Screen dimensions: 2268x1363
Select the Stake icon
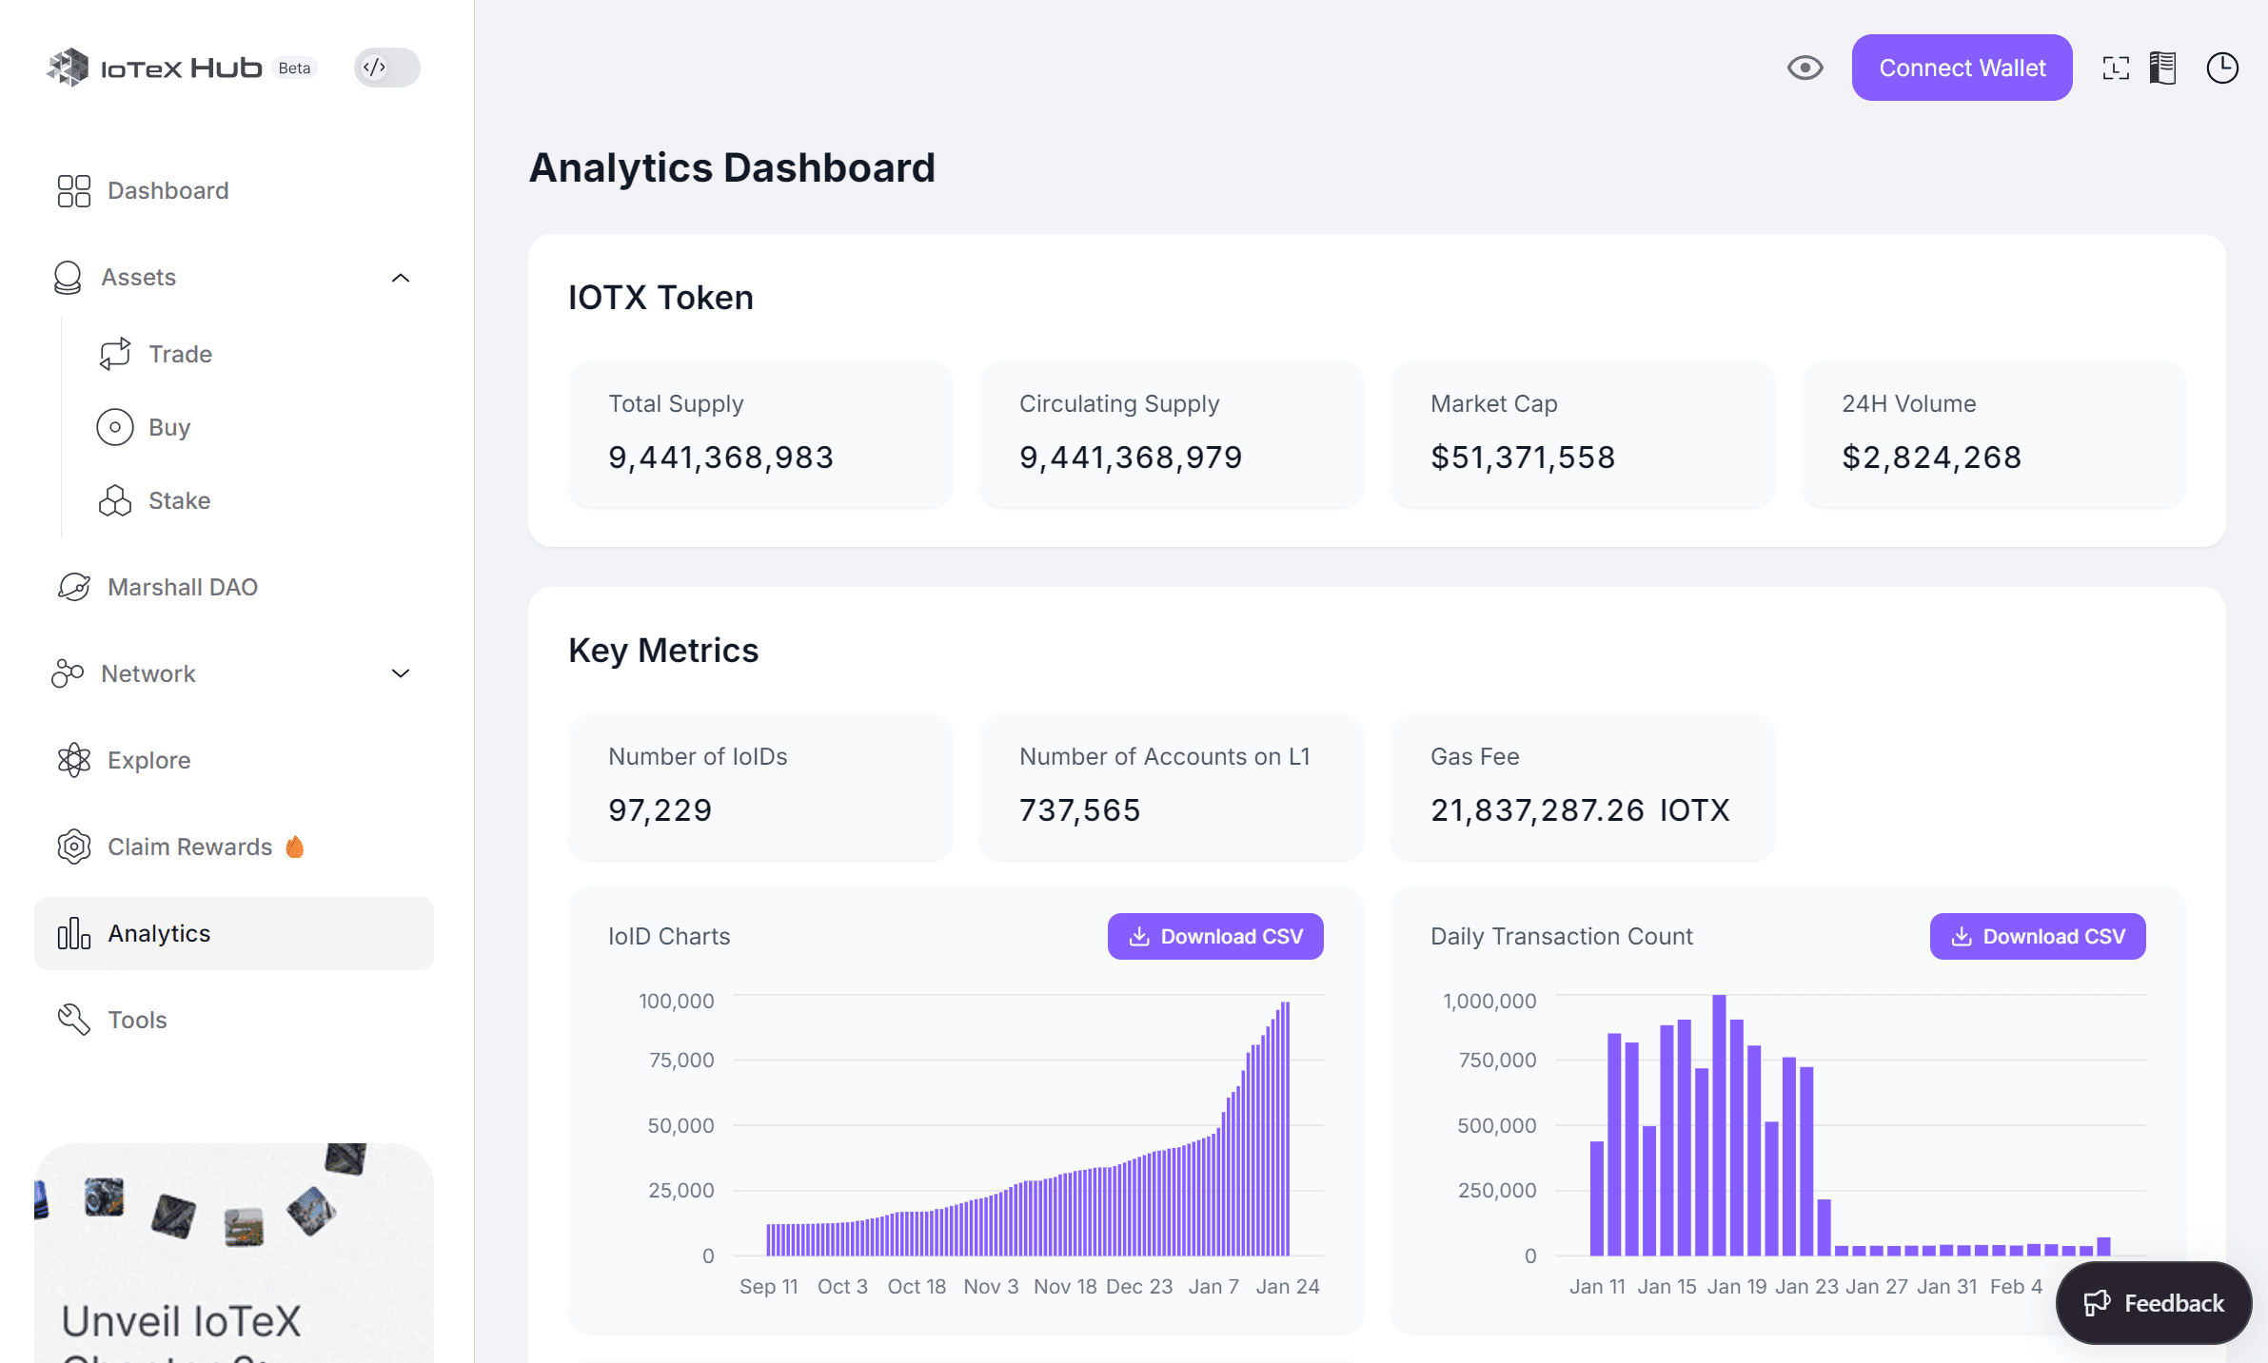pyautogui.click(x=114, y=499)
